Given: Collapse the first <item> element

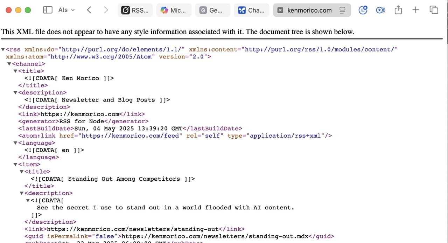Looking at the screenshot, I should click(x=15, y=164).
